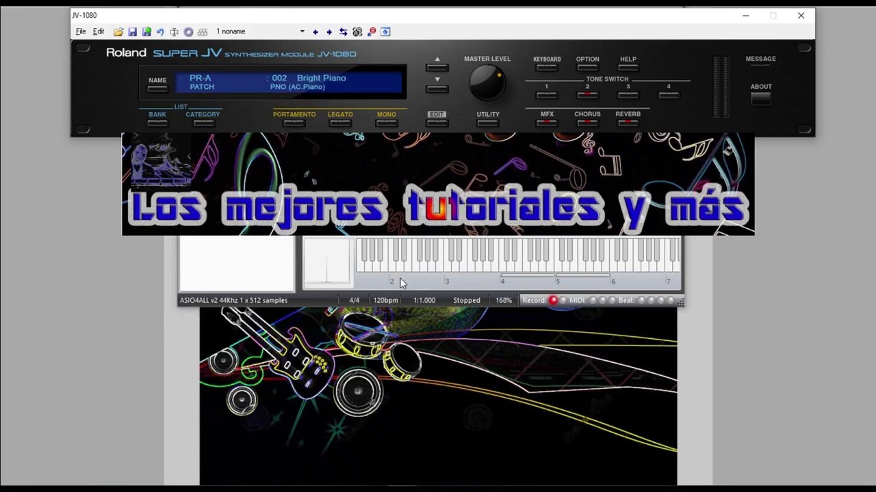Click the gray grid toolbar icon
The image size is (876, 492).
point(203,32)
